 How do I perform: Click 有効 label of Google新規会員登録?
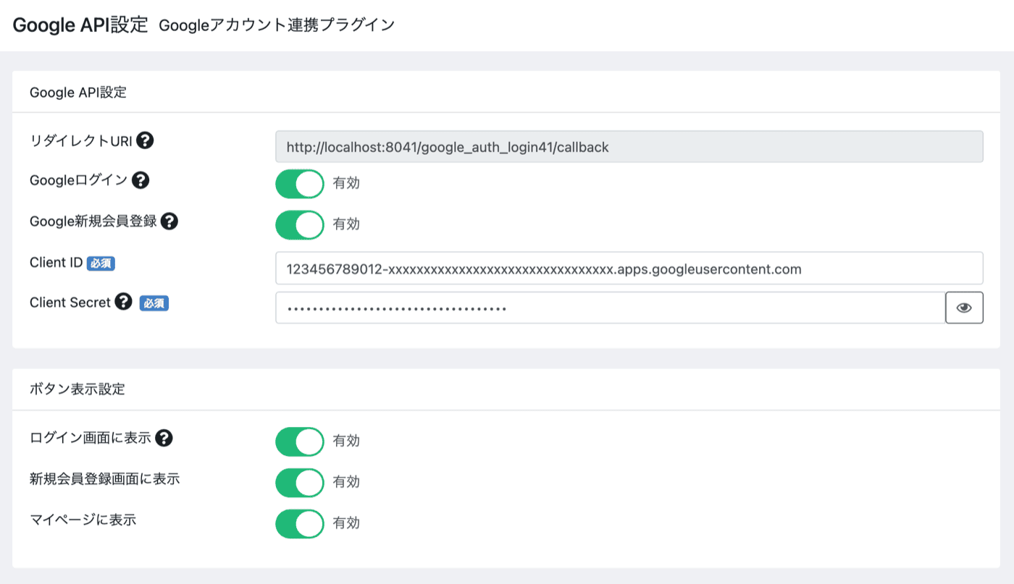[346, 224]
